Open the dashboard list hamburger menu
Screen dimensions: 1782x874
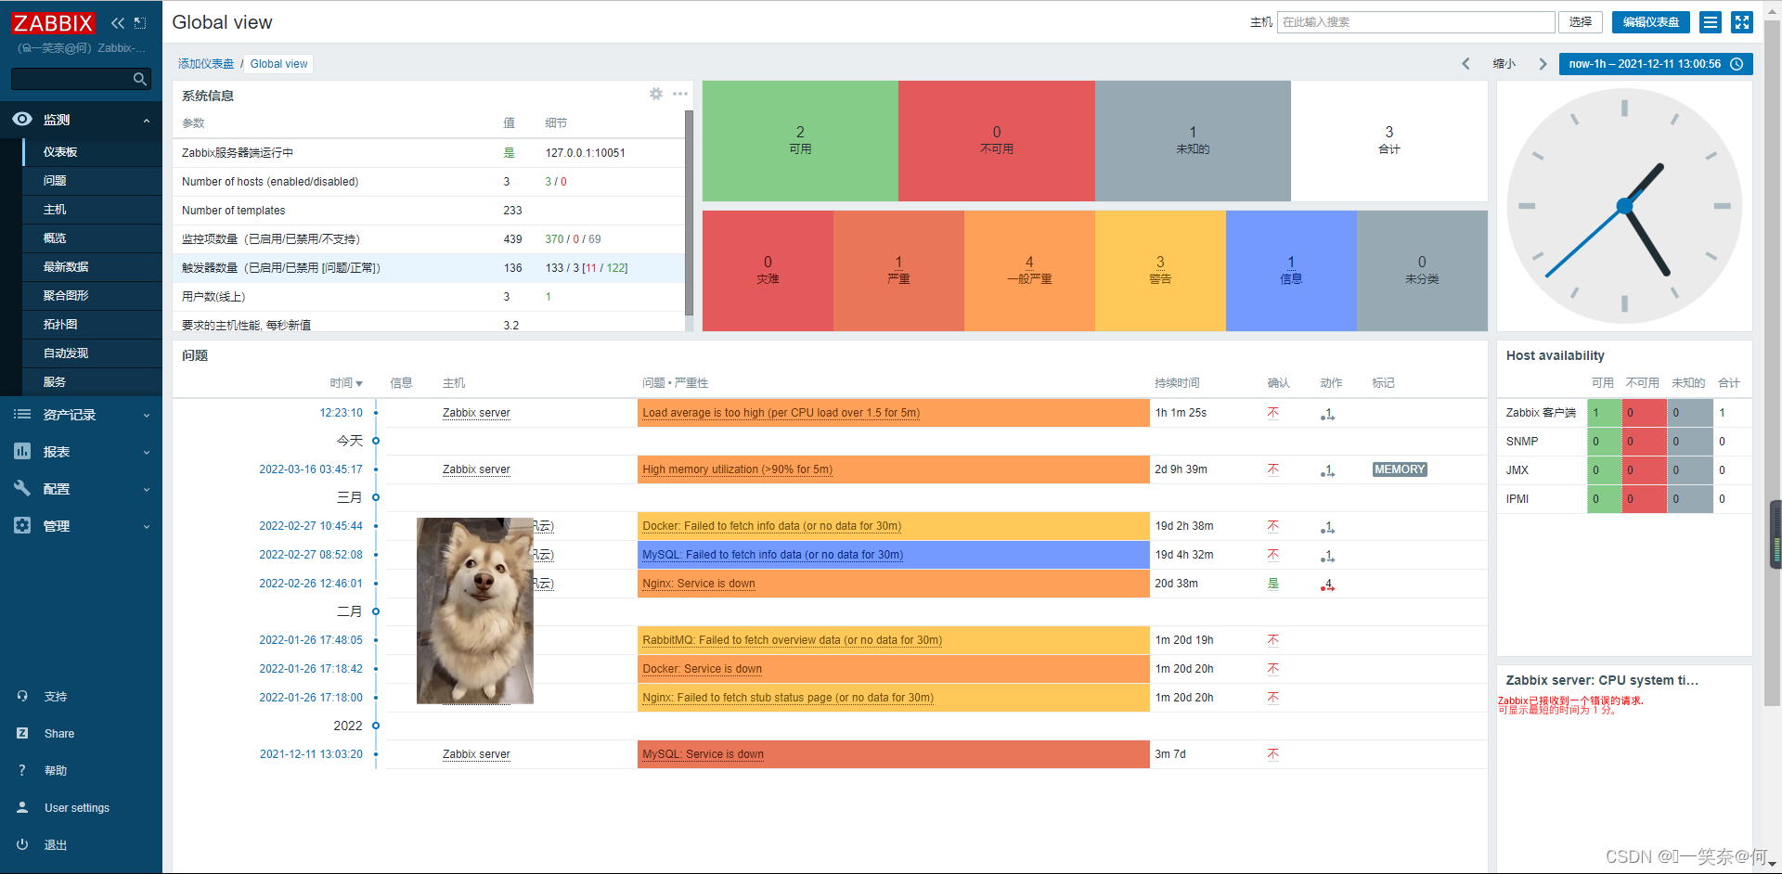[x=1711, y=22]
